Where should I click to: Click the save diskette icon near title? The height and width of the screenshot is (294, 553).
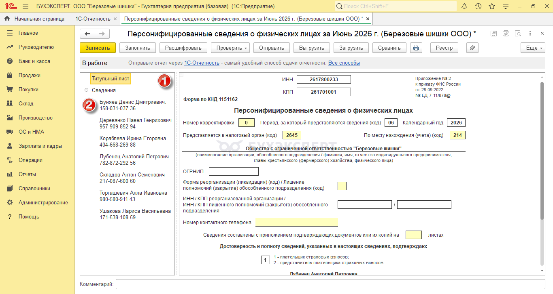point(493,34)
